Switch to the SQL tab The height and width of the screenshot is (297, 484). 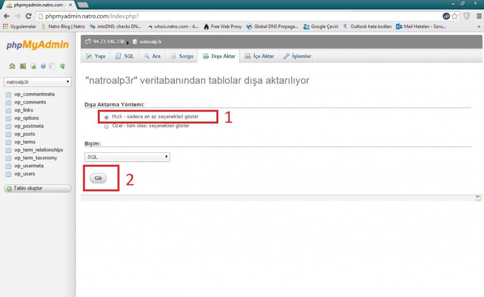[x=125, y=56]
